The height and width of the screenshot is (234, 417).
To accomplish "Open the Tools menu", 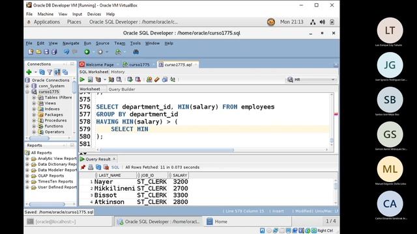I will tap(135, 44).
